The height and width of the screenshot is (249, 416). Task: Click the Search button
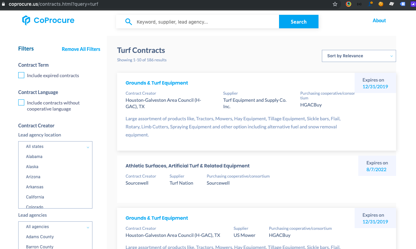(x=299, y=22)
